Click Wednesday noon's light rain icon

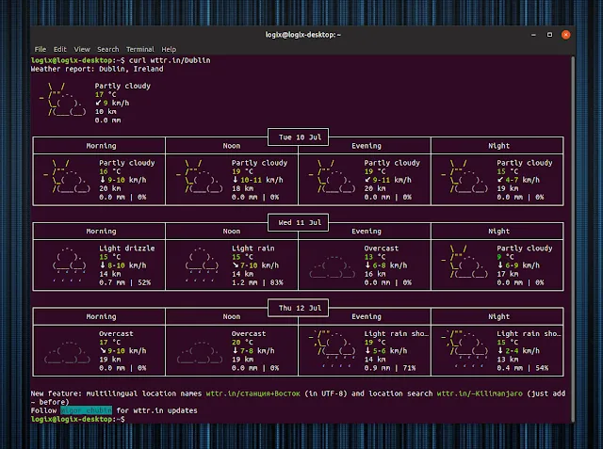(x=203, y=265)
